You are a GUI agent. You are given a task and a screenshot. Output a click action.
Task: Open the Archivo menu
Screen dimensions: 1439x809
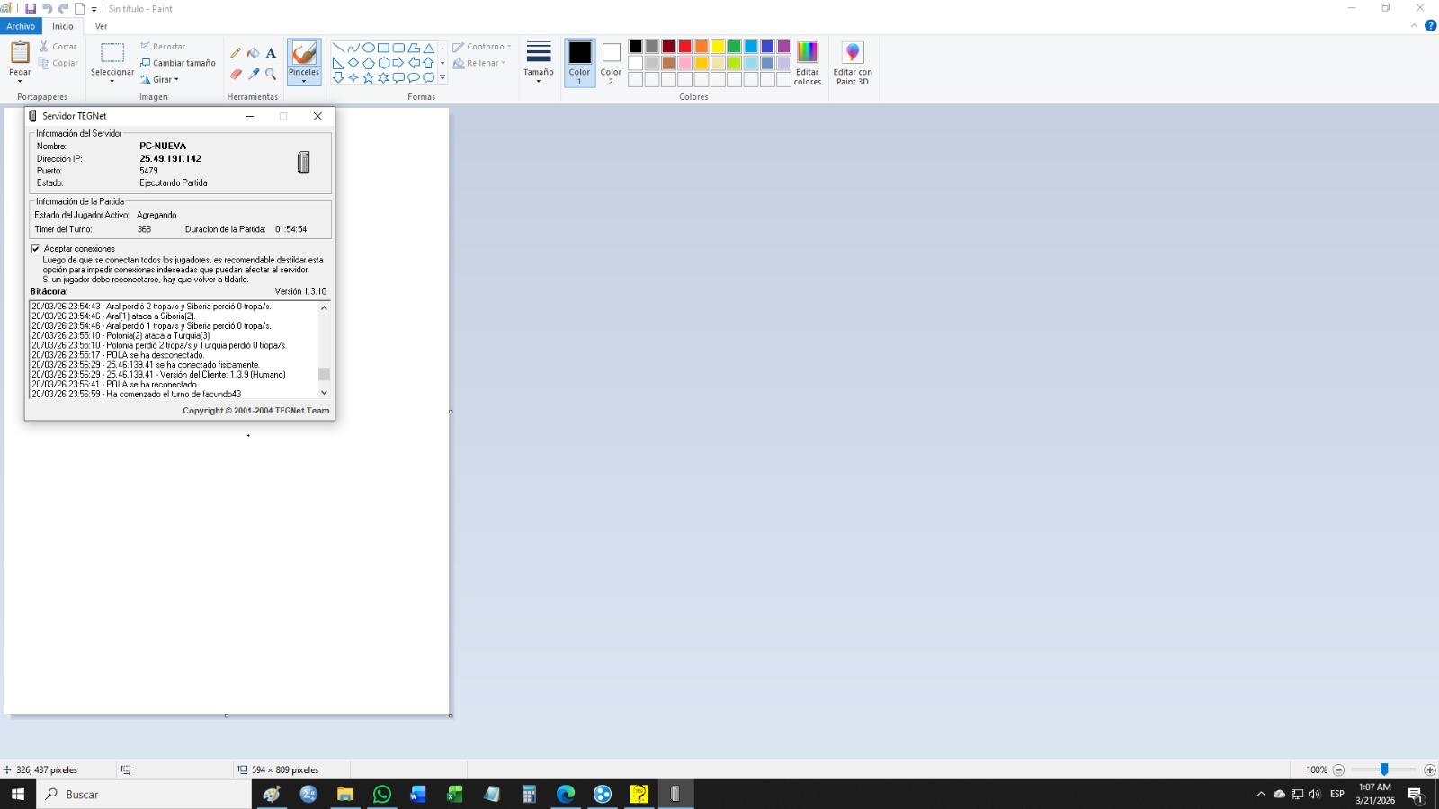tap(21, 26)
